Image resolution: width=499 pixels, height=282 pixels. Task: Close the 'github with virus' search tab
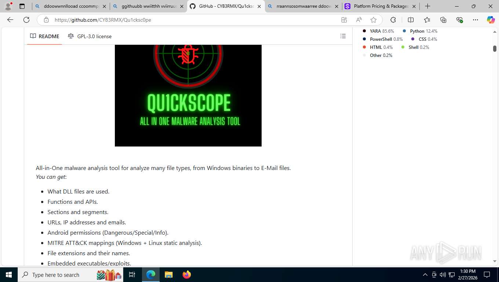182,6
